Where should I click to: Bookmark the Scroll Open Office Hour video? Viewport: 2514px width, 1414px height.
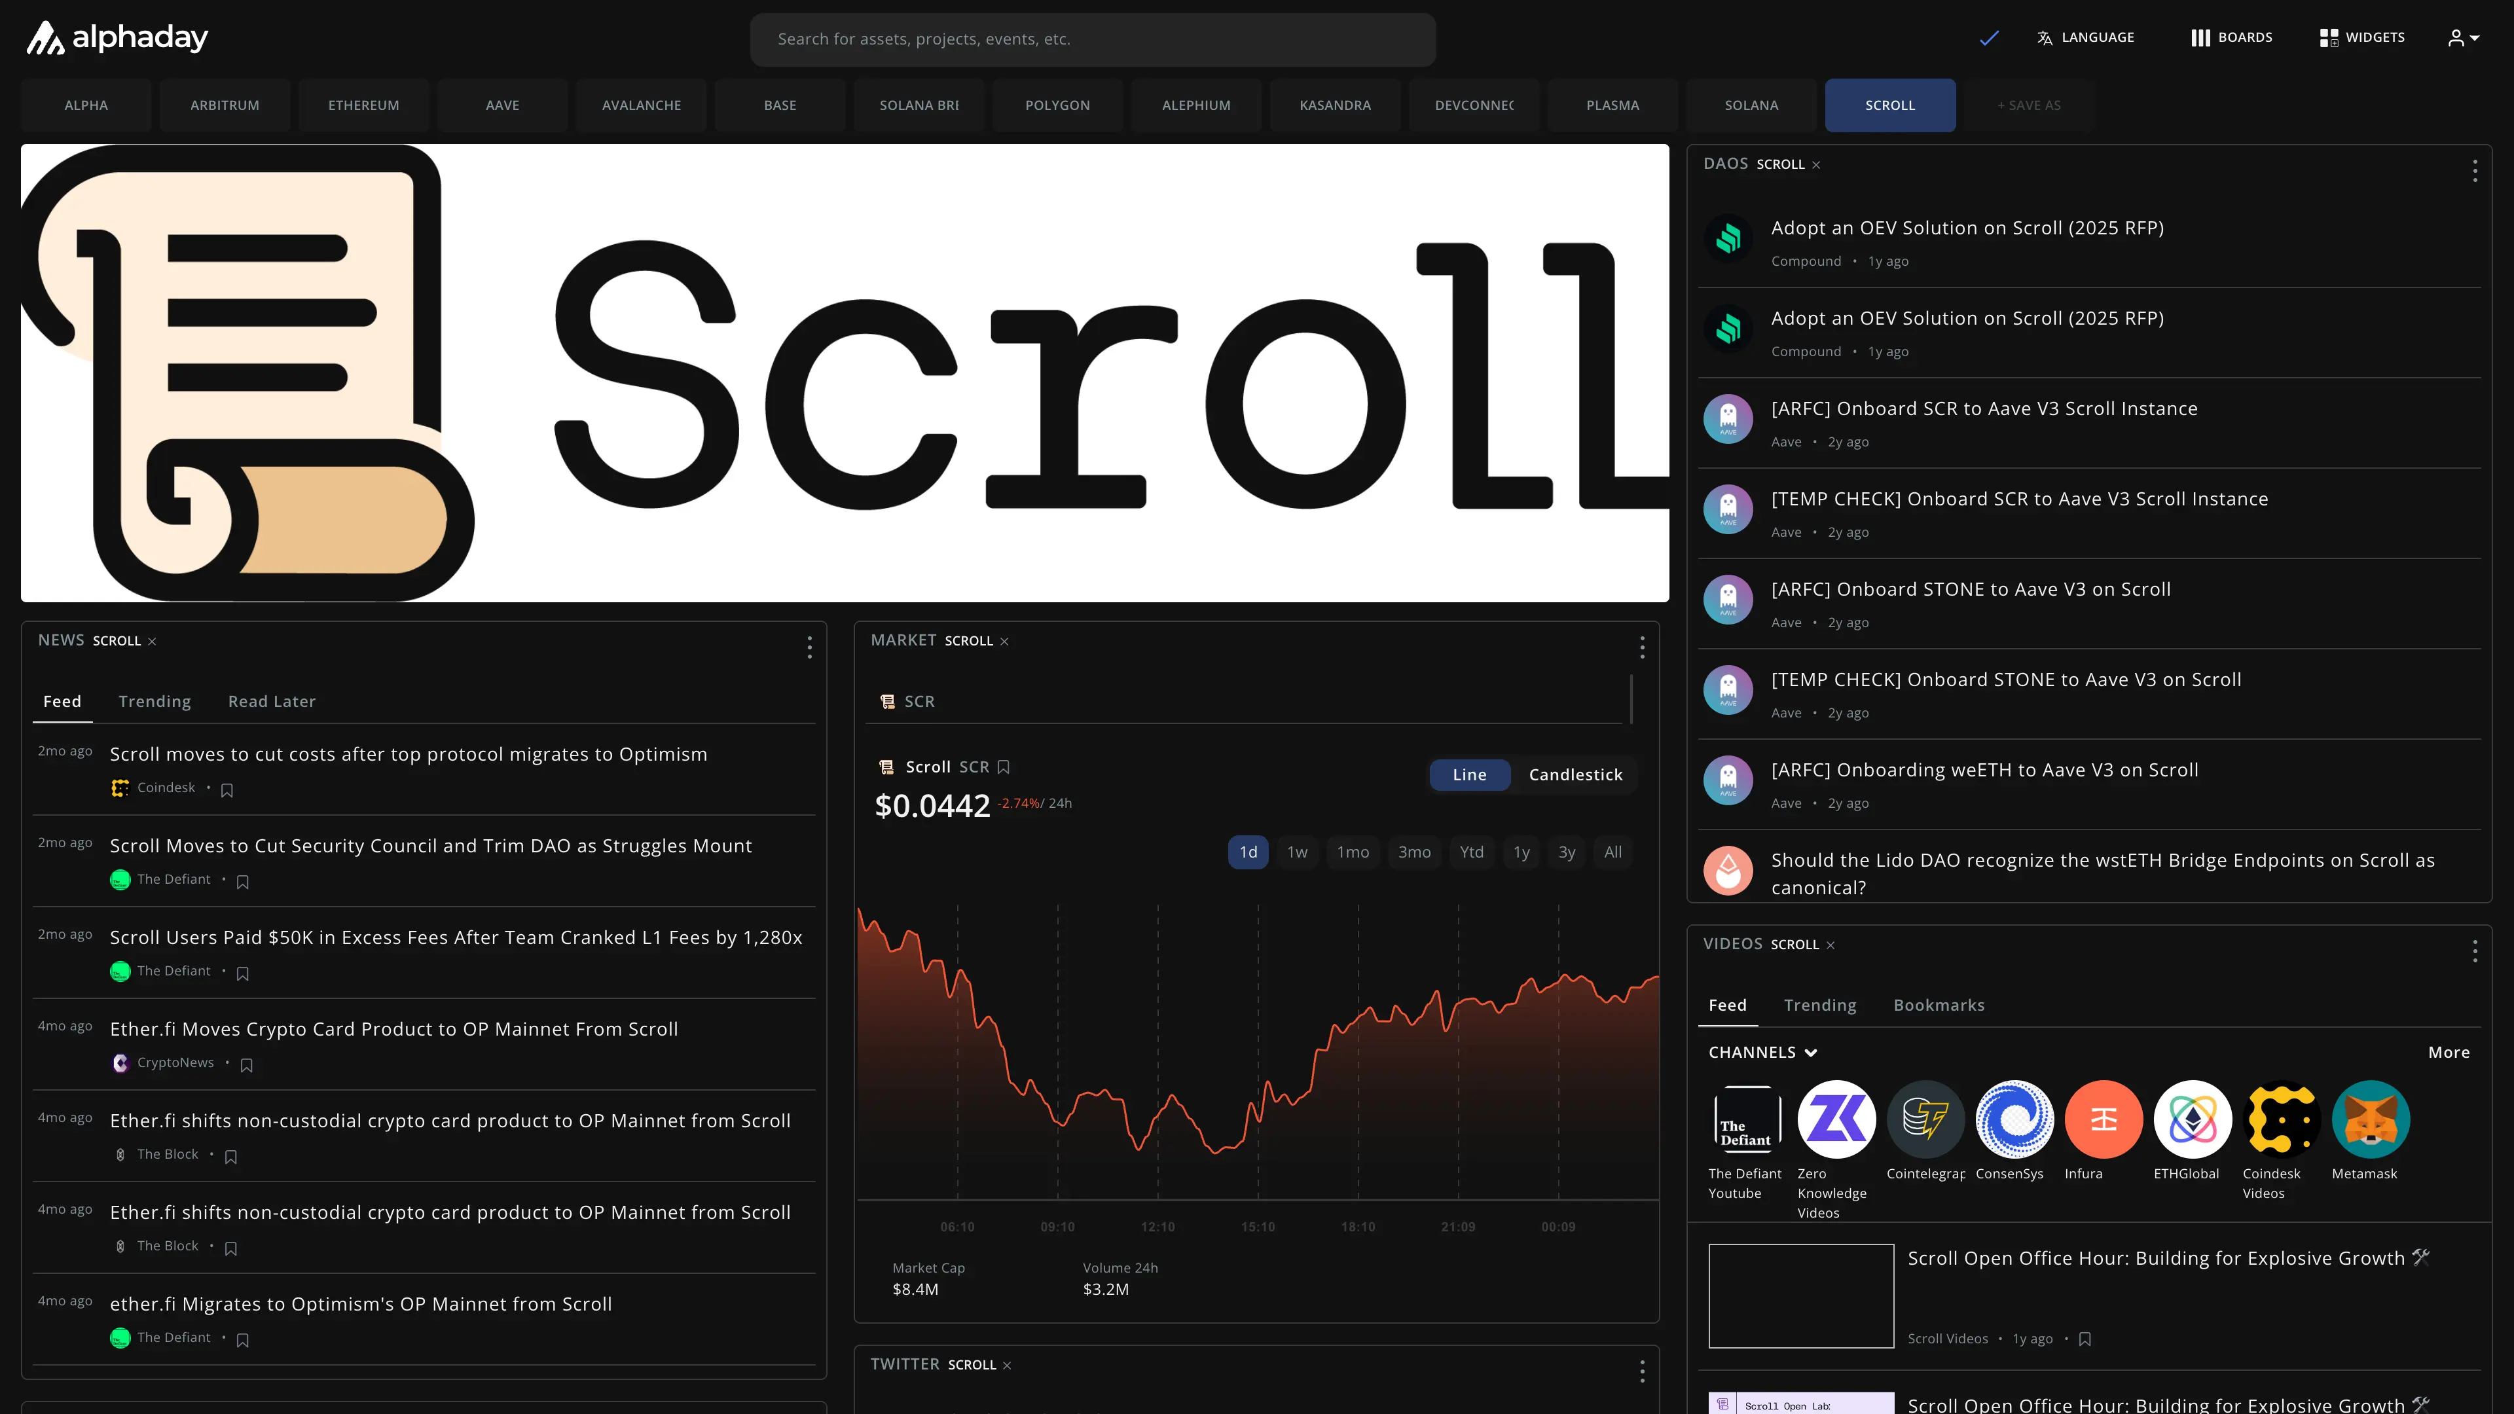click(x=2085, y=1339)
